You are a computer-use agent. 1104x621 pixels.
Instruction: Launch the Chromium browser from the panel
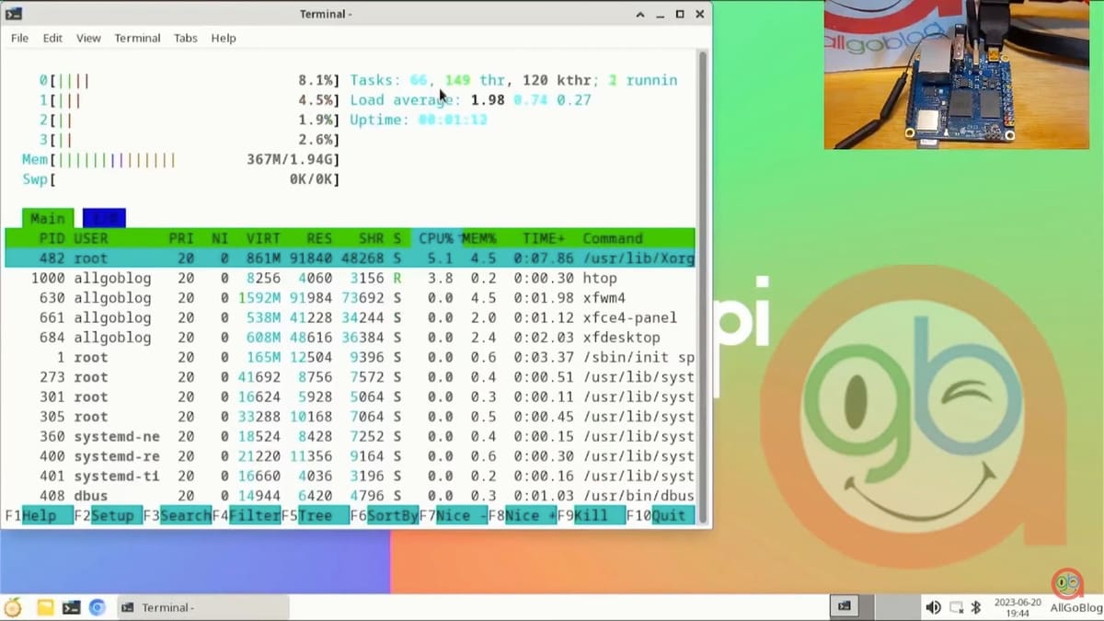(98, 607)
